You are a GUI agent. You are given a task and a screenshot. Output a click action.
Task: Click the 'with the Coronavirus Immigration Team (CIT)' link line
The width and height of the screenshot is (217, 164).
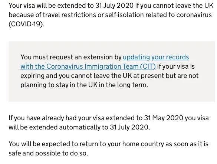(x=88, y=66)
